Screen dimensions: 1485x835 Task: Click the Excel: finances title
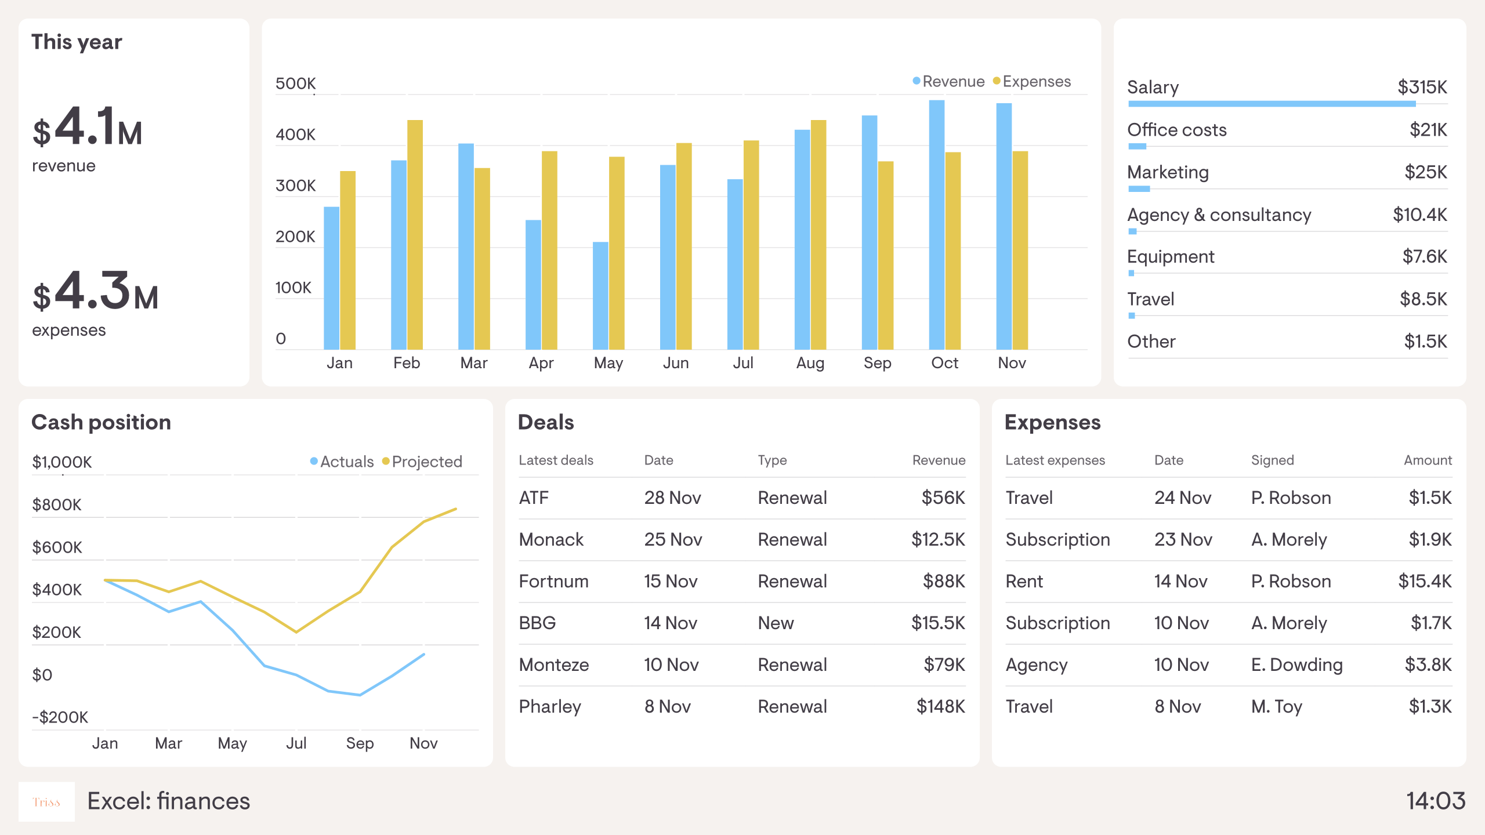tap(168, 801)
